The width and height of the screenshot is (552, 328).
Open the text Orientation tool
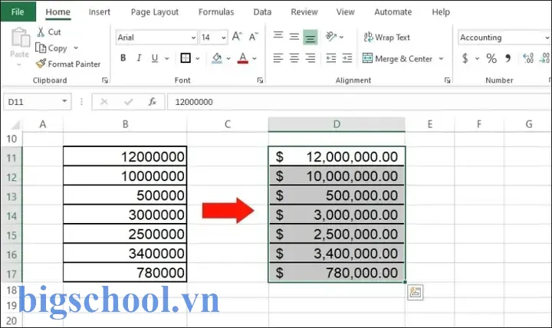tap(331, 36)
